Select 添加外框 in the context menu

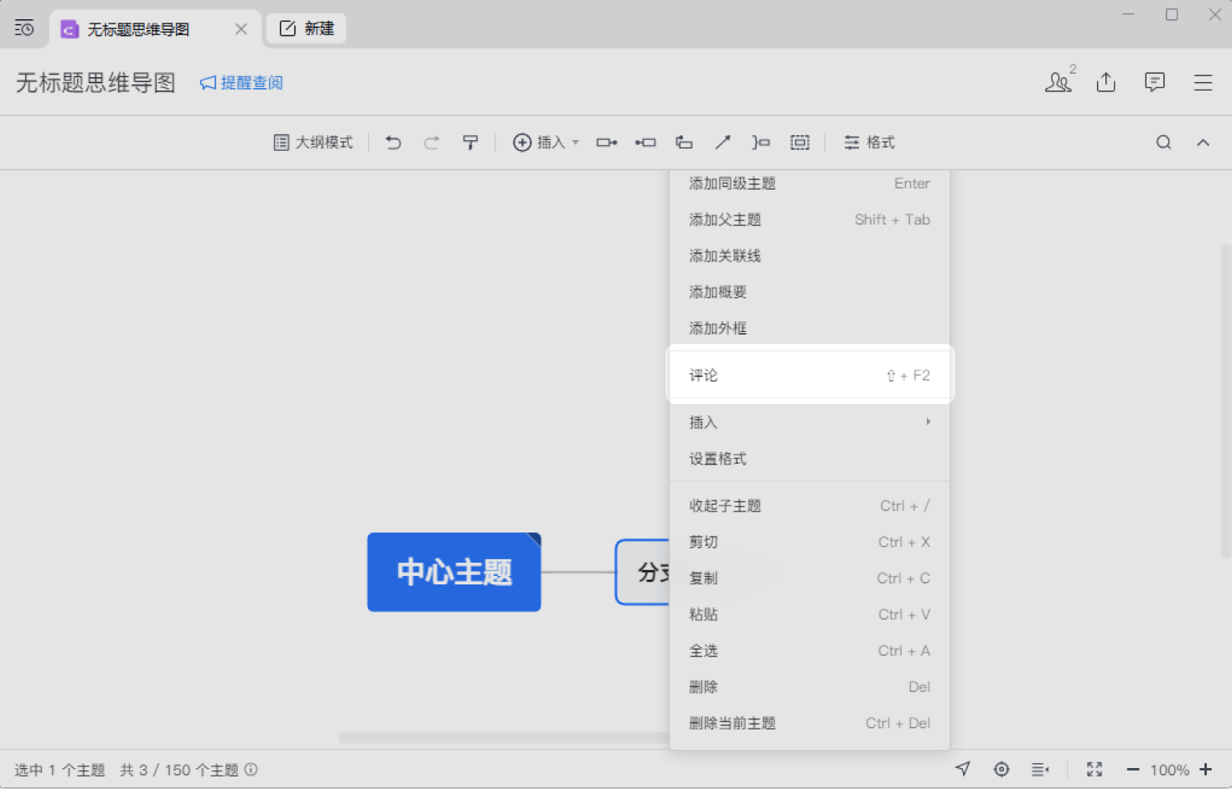coord(810,328)
